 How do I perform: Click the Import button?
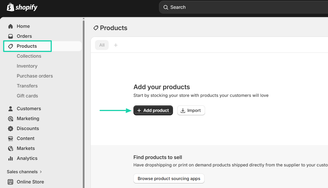(x=191, y=110)
